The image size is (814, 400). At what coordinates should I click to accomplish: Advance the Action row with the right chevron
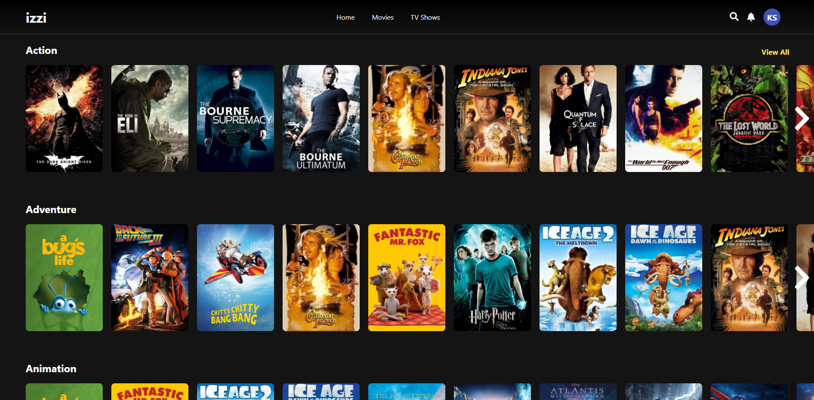[x=801, y=119]
